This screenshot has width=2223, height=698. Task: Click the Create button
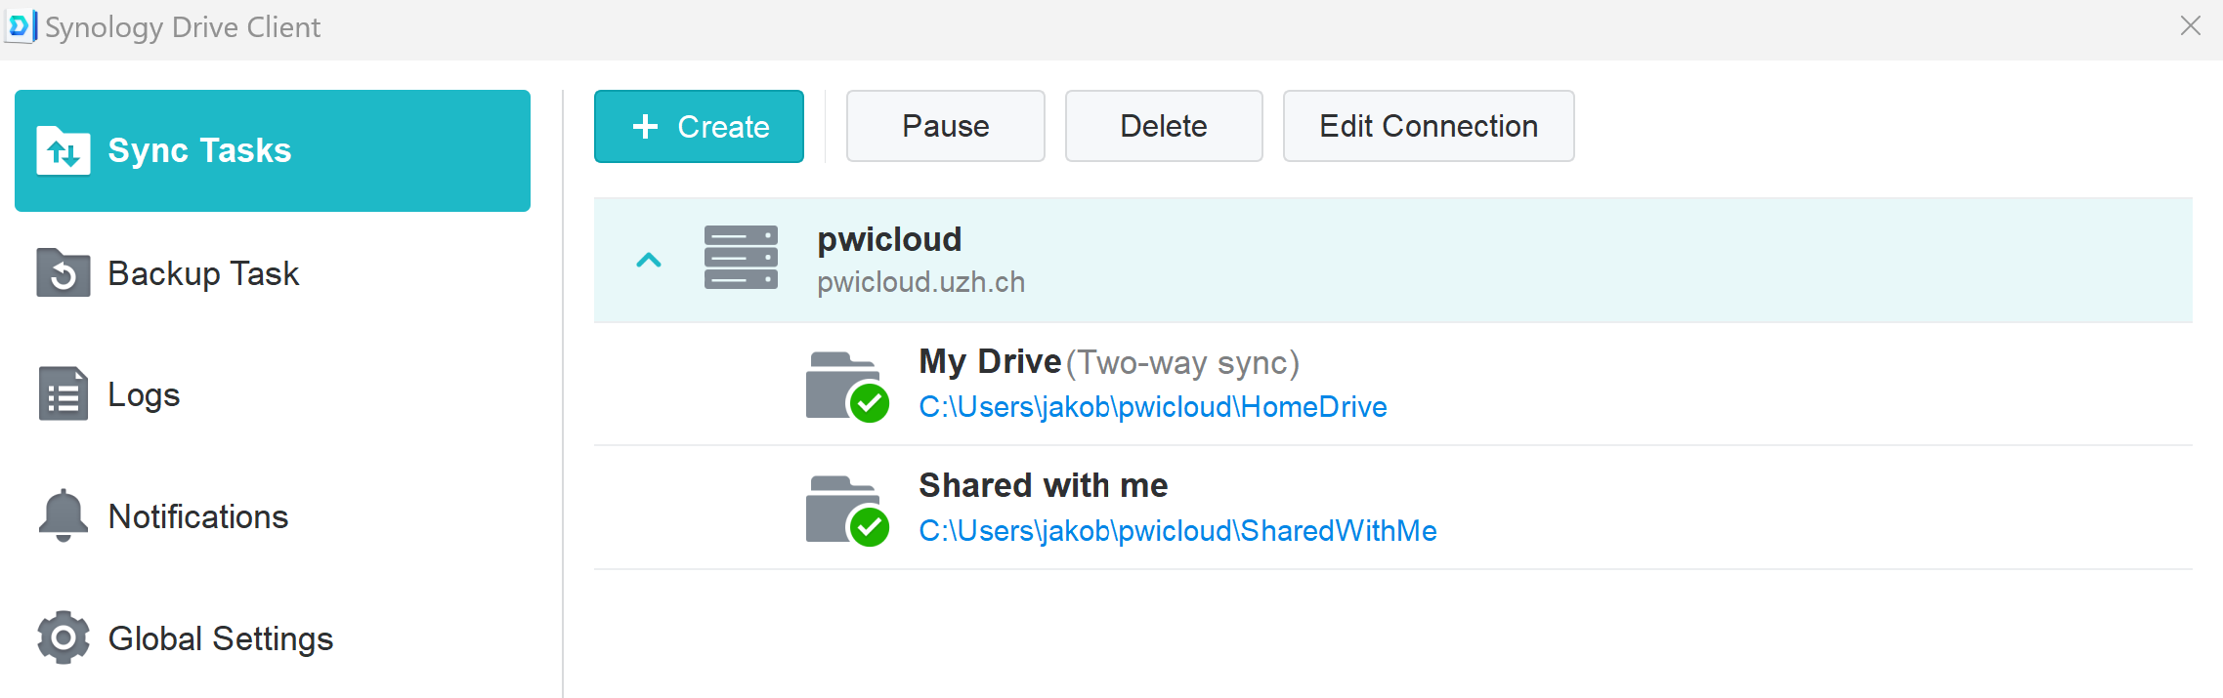tap(699, 126)
